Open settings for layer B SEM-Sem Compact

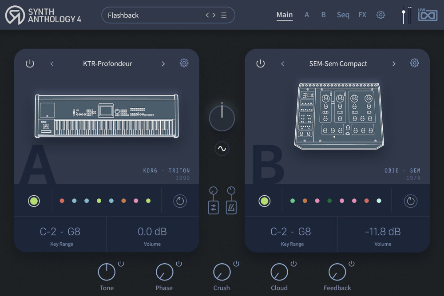pyautogui.click(x=414, y=63)
